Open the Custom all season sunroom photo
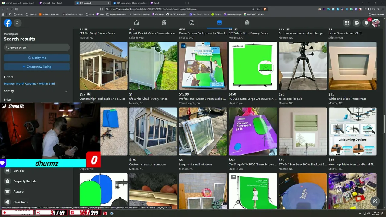This screenshot has width=386, height=217. click(153, 131)
